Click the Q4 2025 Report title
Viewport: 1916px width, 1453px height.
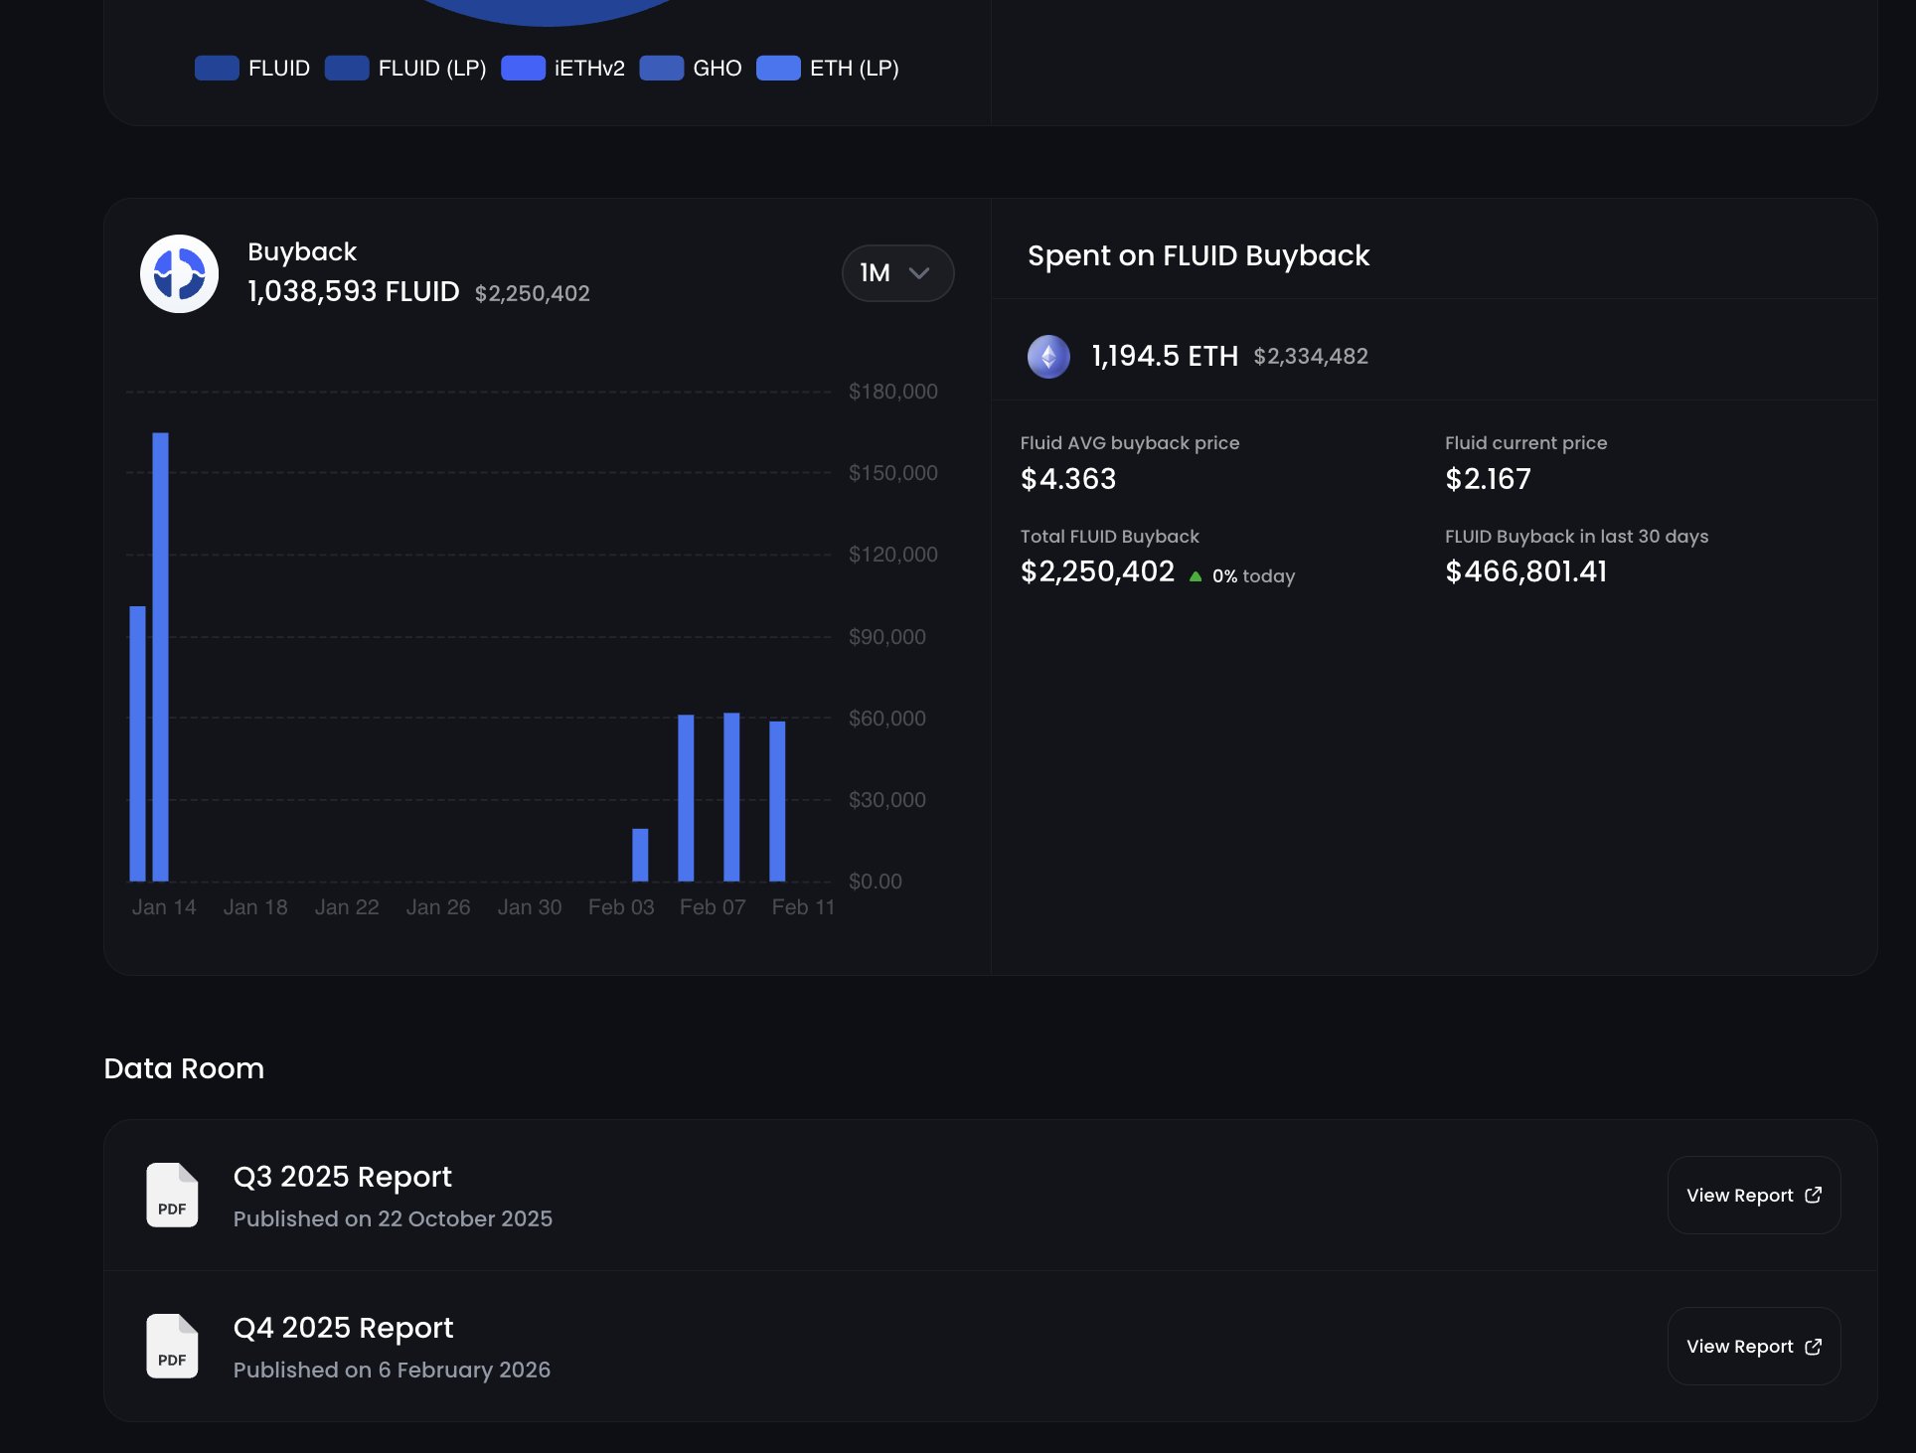point(343,1328)
